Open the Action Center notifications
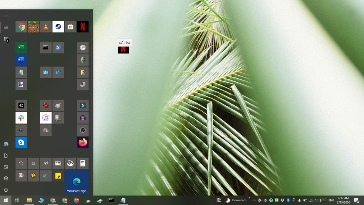The image size is (364, 205). 357,200
